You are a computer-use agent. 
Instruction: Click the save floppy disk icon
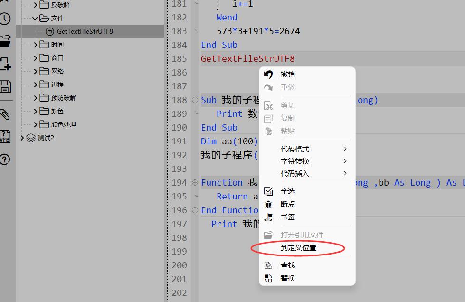[x=5, y=86]
